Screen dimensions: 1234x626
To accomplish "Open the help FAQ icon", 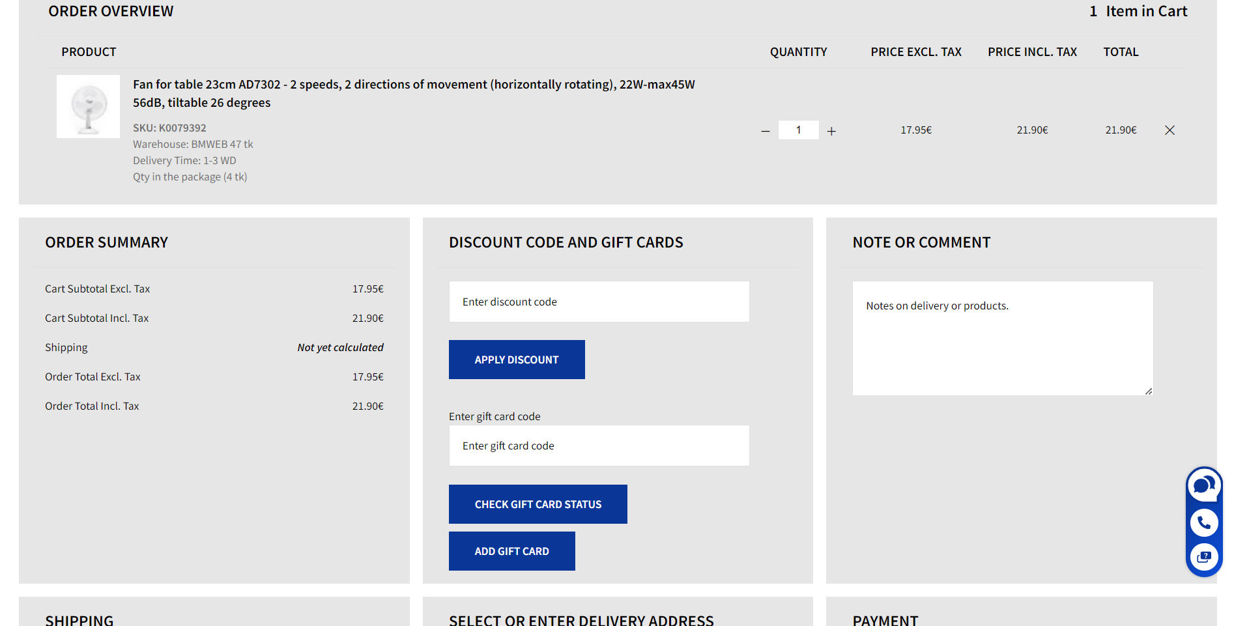I will coord(1204,557).
